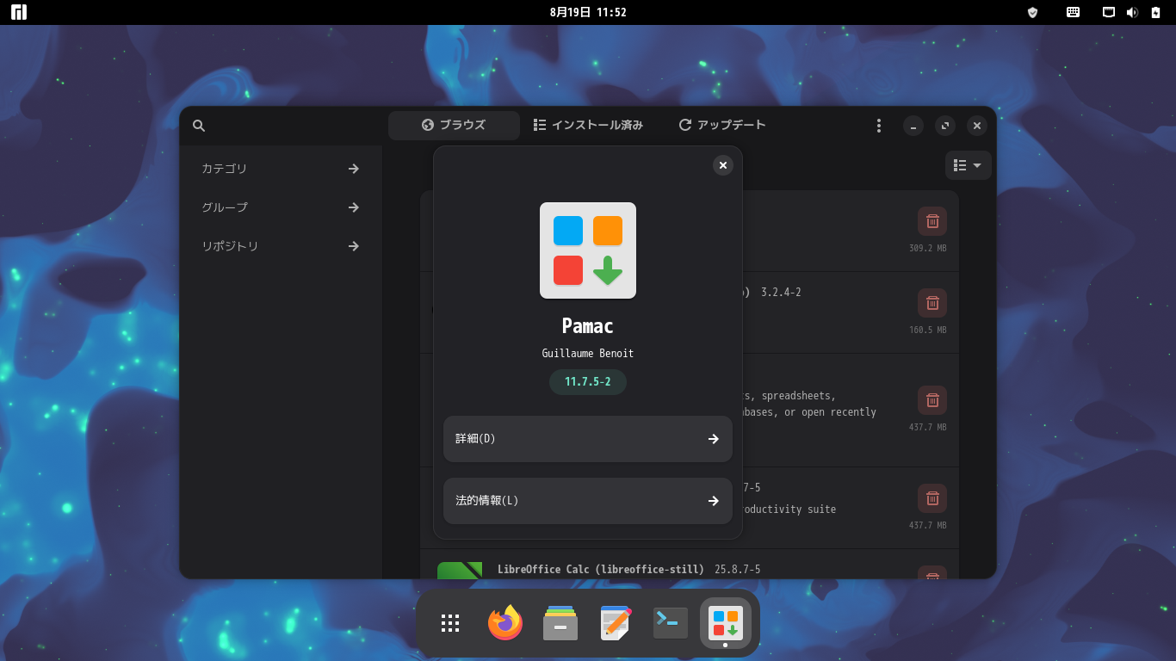
Task: Click the 11.7.5-2 version badge
Action: [588, 381]
